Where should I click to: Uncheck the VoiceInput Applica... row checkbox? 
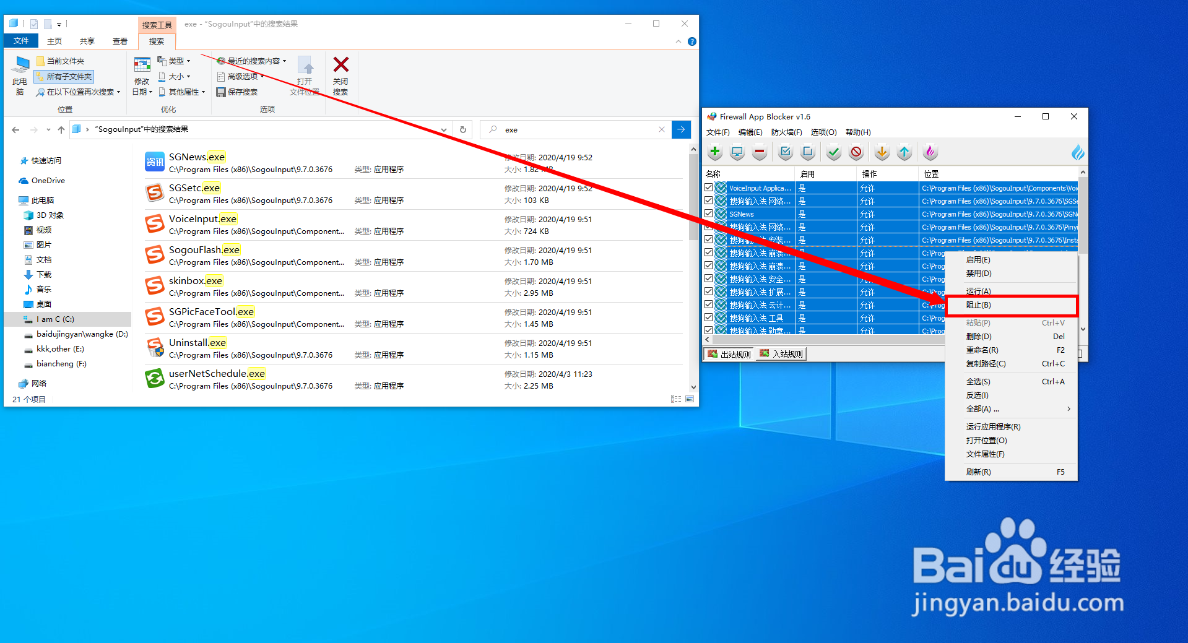click(708, 188)
